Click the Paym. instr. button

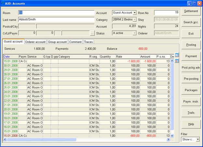click(191, 101)
